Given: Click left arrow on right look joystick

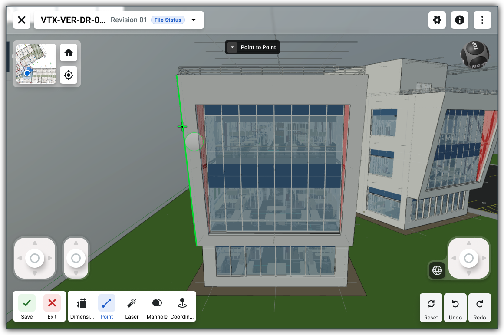Looking at the screenshot, I should point(454,258).
